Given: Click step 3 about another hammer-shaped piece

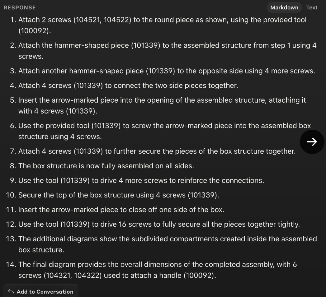Looking at the screenshot, I should pos(166,71).
